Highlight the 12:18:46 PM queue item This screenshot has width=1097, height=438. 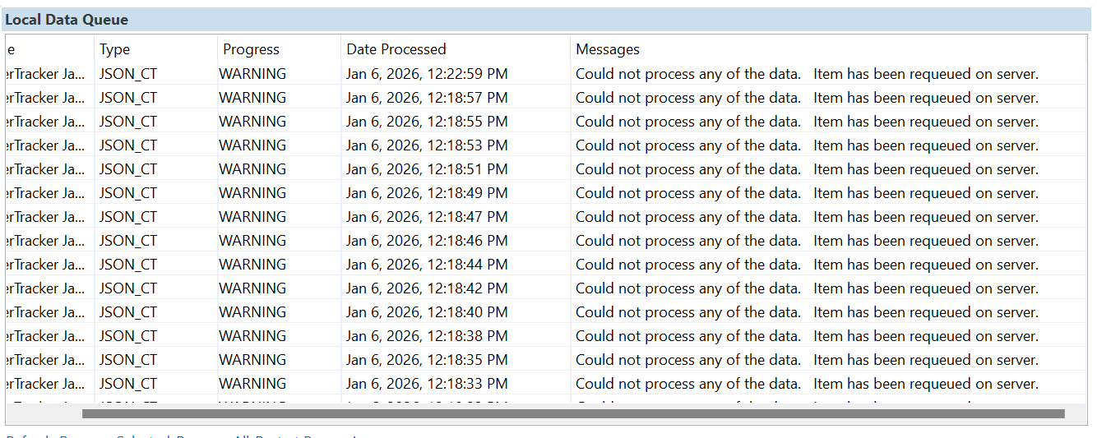pos(426,241)
